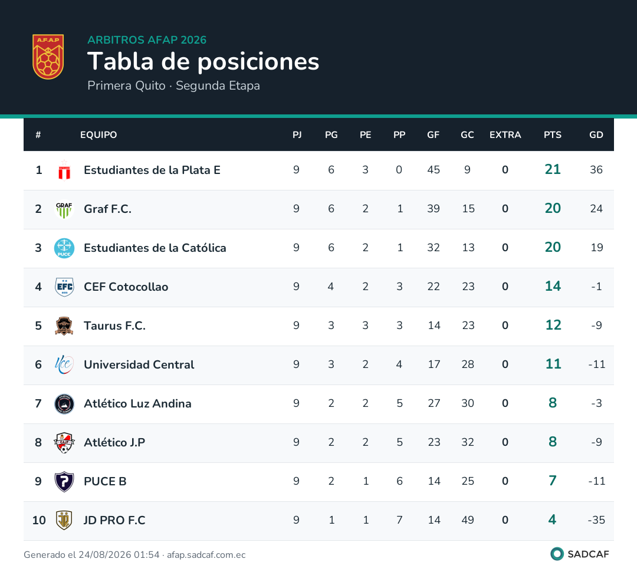The width and height of the screenshot is (637, 585).
Task: Click the EXTRA column header
Action: coord(505,135)
